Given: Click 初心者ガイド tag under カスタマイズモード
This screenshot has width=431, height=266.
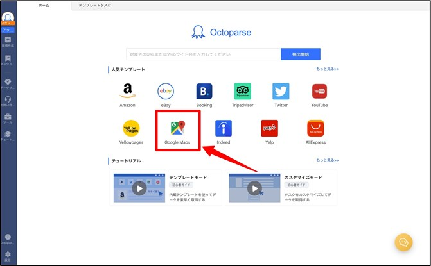Looking at the screenshot, I should (x=296, y=185).
